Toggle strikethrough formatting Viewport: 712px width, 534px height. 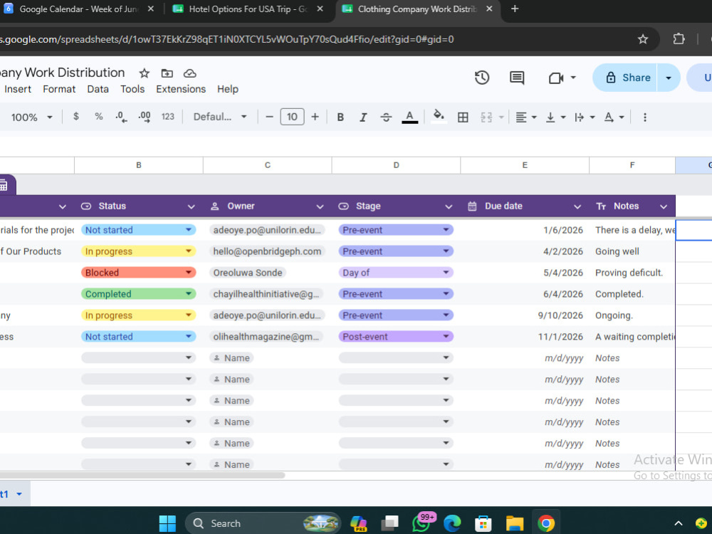(x=386, y=117)
